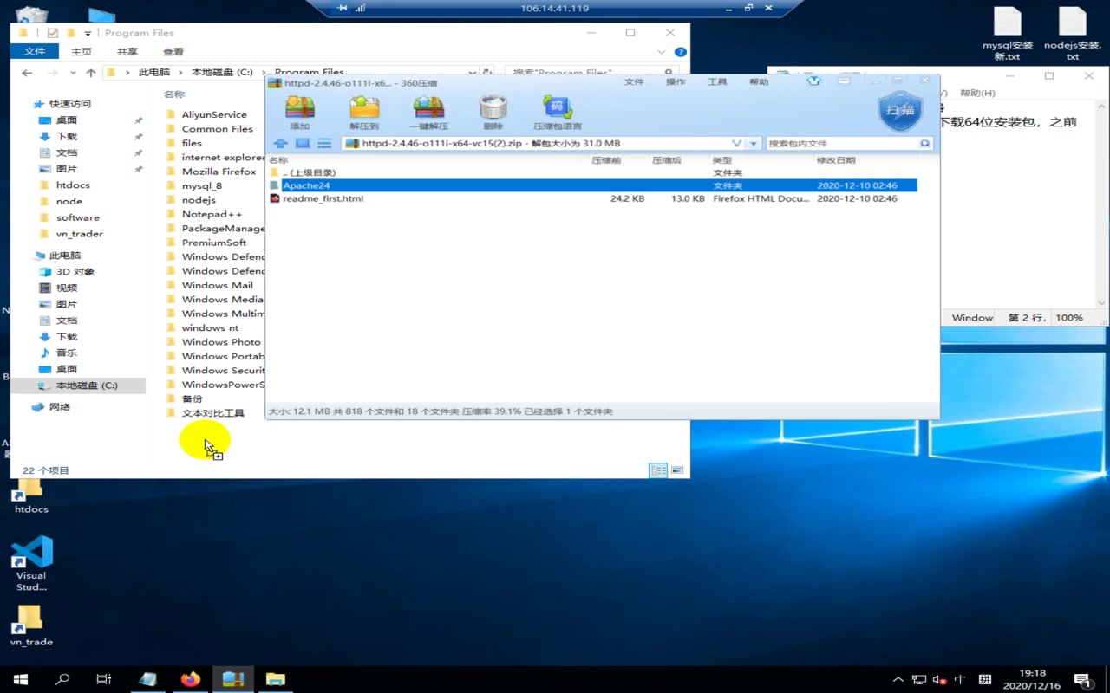Select 音乐 in the navigation pane
This screenshot has width=1110, height=693.
66,353
